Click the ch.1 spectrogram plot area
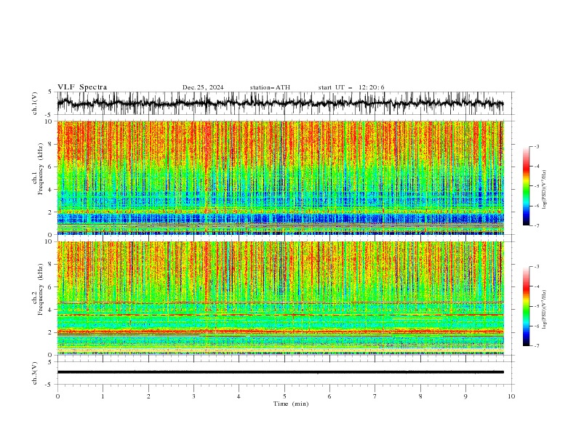This screenshot has width=576, height=445. (280, 177)
